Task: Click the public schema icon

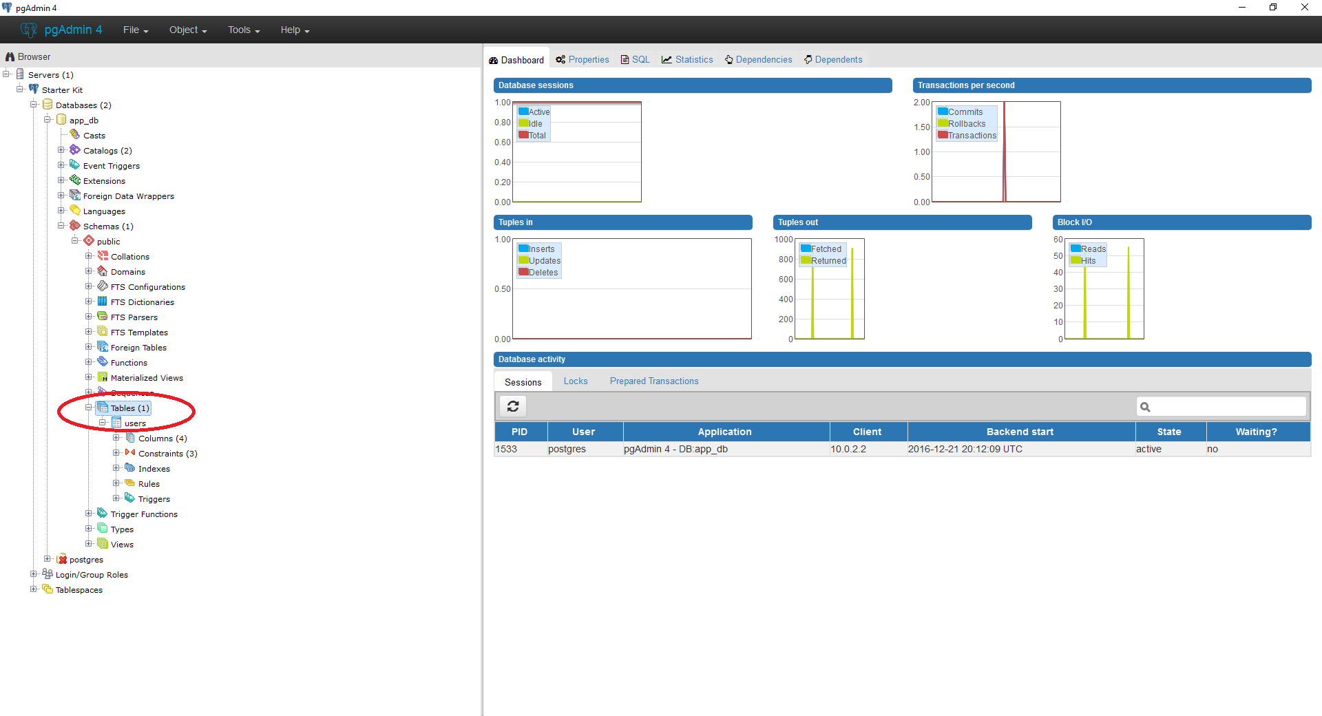Action: point(89,241)
